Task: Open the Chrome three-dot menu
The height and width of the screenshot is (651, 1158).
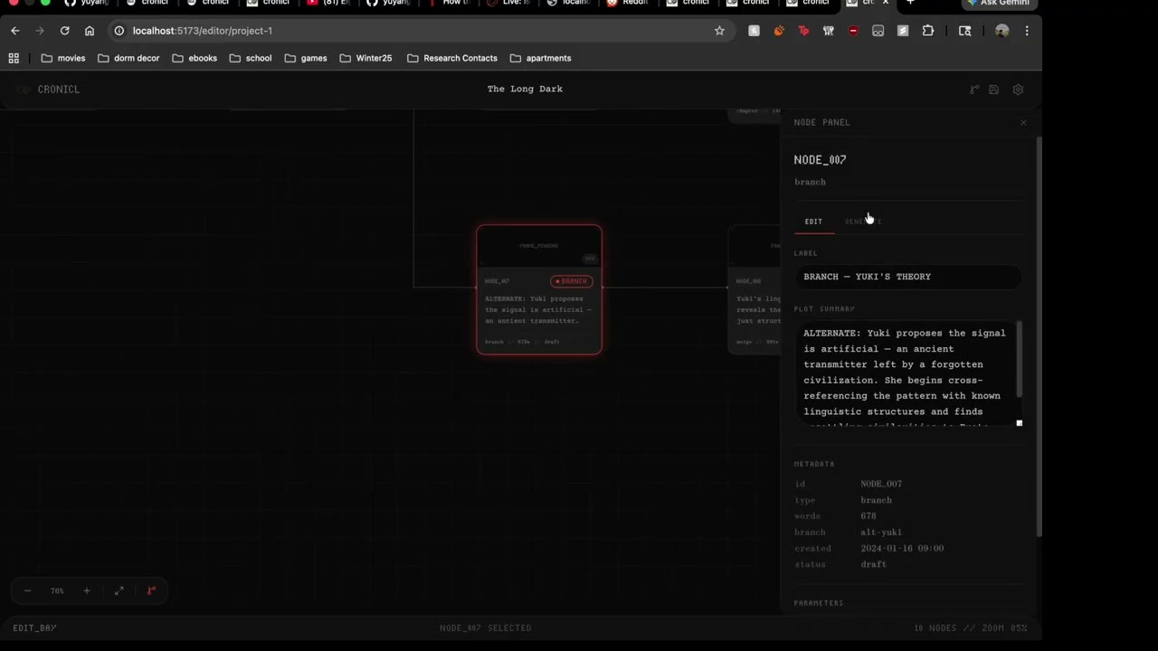Action: (x=1027, y=31)
